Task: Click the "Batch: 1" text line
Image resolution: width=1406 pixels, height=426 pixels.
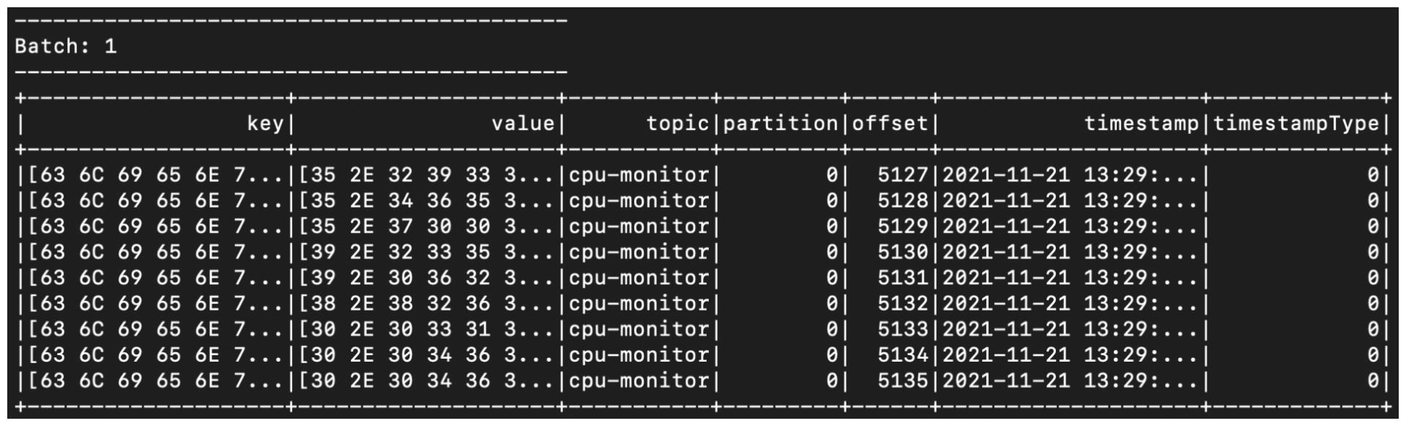Action: point(65,47)
